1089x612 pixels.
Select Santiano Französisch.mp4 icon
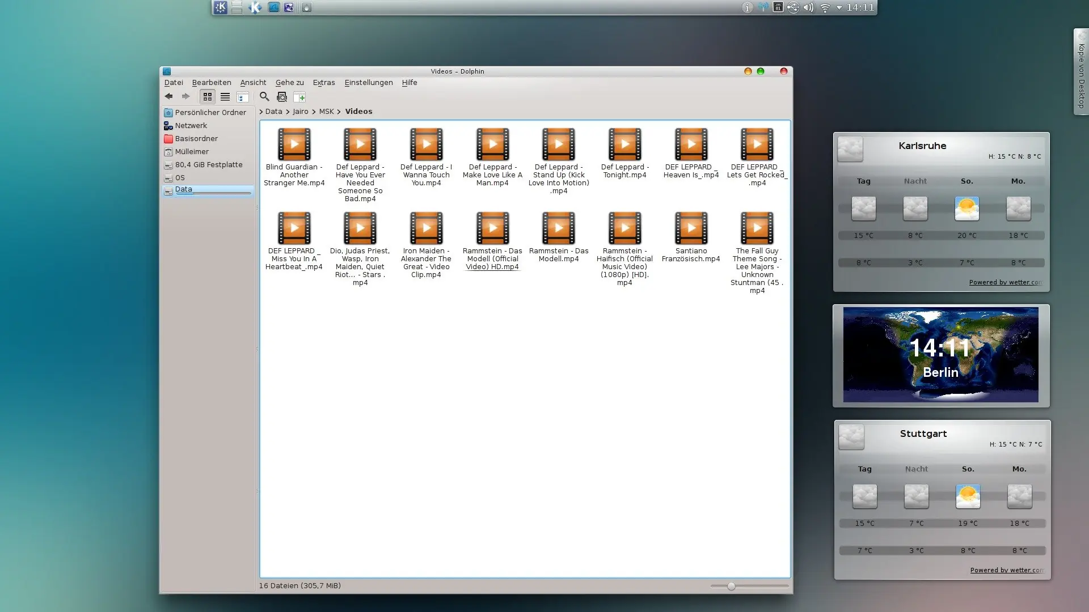pyautogui.click(x=691, y=228)
